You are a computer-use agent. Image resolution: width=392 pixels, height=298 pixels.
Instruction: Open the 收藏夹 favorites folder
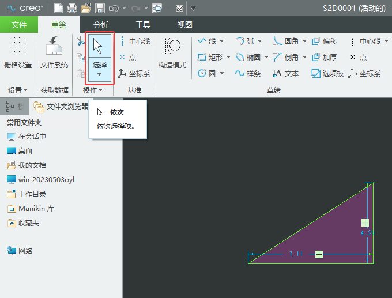tap(23, 223)
